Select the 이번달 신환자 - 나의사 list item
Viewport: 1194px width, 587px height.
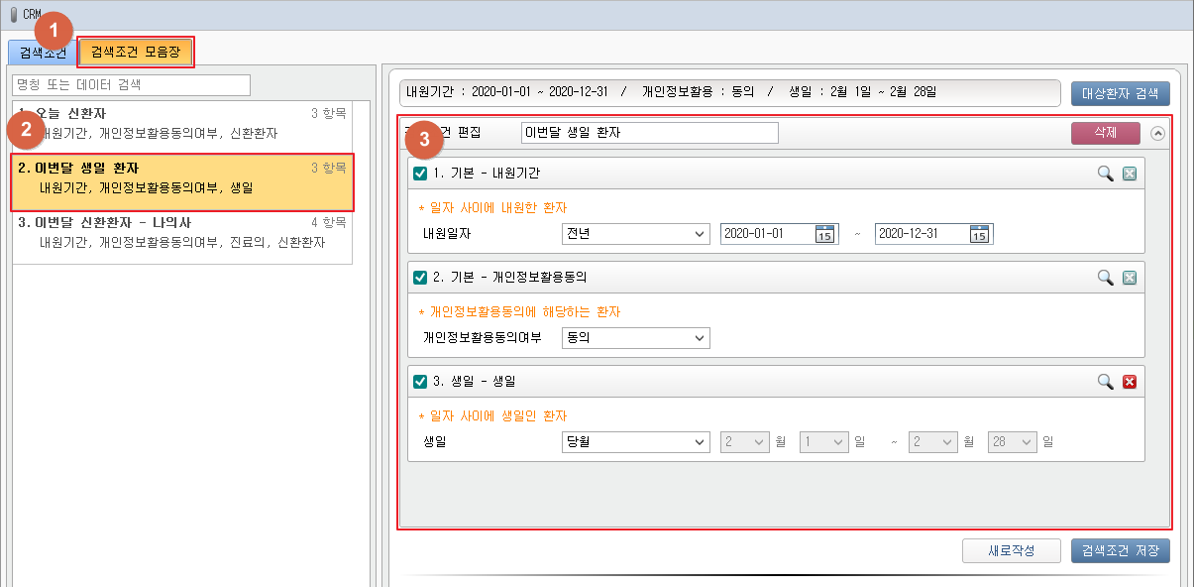[x=181, y=232]
